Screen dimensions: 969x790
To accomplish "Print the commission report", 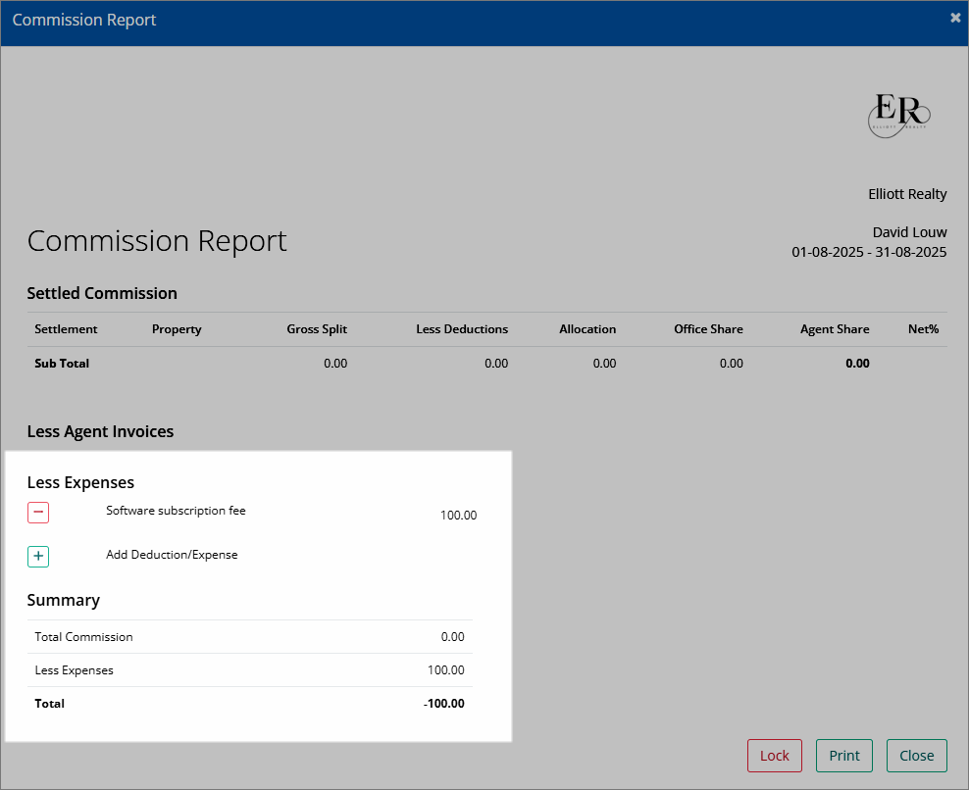I will click(x=844, y=756).
